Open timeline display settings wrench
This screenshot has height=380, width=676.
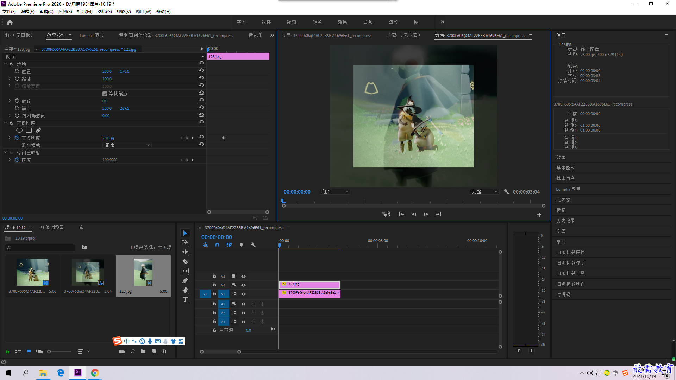click(253, 245)
